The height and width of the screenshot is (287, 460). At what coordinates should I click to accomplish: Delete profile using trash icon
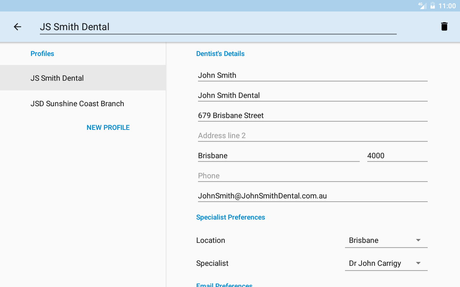(444, 27)
